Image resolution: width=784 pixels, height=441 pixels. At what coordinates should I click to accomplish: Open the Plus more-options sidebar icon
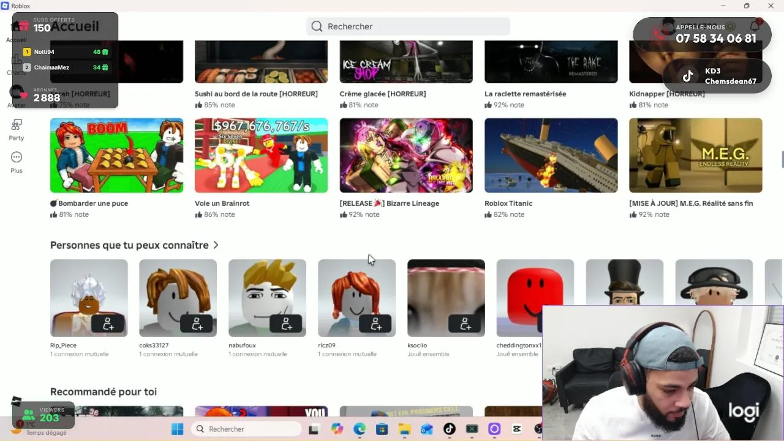pyautogui.click(x=17, y=157)
